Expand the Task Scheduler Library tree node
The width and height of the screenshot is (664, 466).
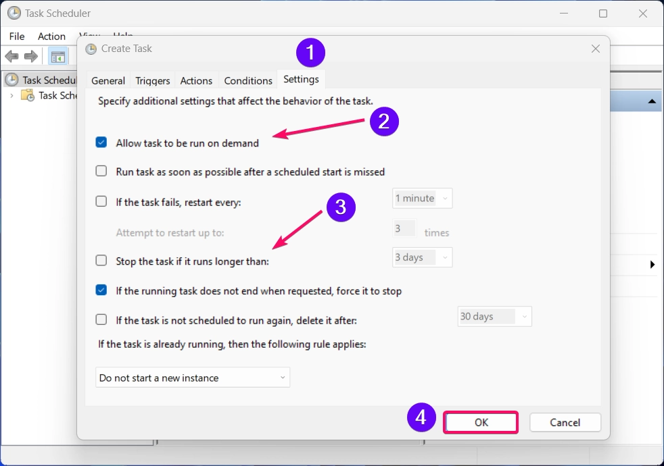click(x=12, y=96)
